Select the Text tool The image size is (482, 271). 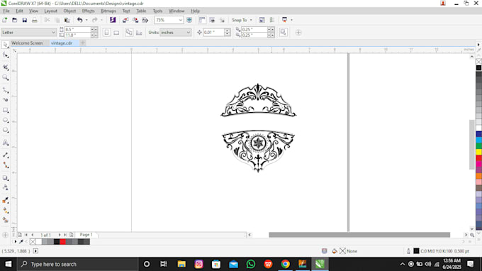[5, 143]
